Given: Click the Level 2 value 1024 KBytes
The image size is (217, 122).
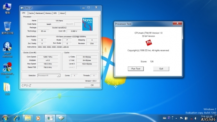Looking at the screenshot, I should pyautogui.click(x=87, y=64).
